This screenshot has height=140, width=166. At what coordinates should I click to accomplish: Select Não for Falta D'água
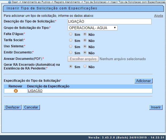[85, 34]
